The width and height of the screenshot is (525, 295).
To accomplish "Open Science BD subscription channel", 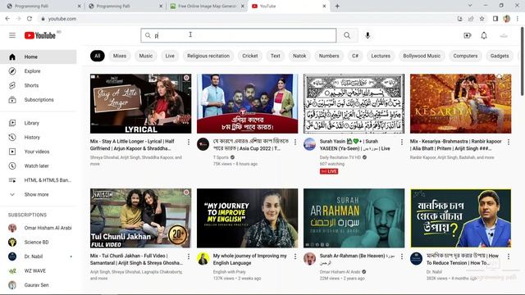I will pos(39,243).
